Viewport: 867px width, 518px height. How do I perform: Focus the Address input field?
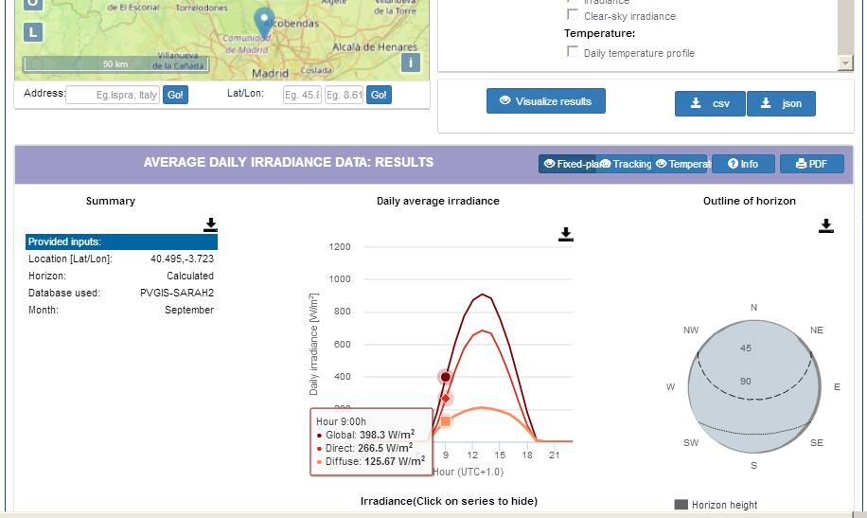[113, 95]
